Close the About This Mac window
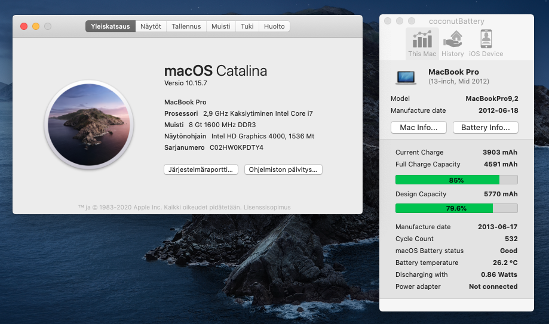549x324 pixels. tap(24, 26)
